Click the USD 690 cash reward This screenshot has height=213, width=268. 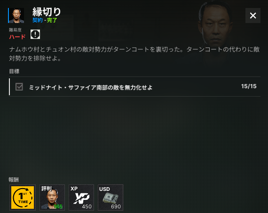pyautogui.click(x=110, y=198)
